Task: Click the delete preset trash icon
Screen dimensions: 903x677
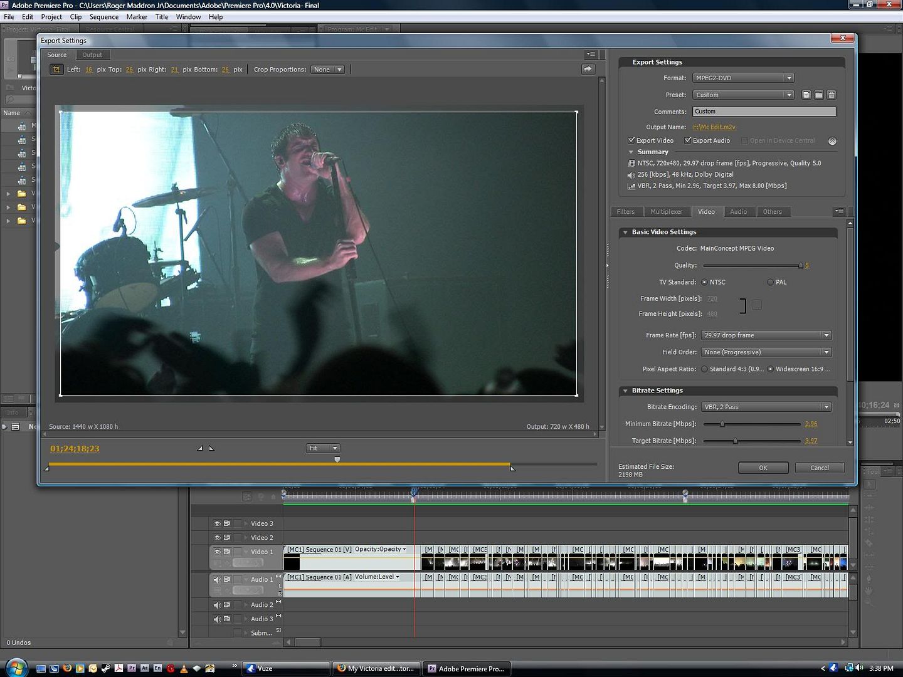Action: click(832, 95)
